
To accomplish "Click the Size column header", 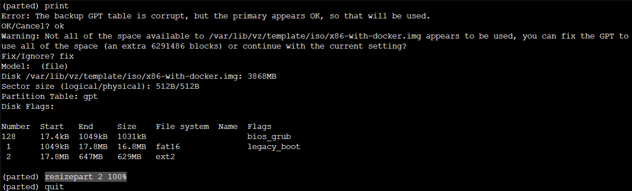I will (127, 127).
